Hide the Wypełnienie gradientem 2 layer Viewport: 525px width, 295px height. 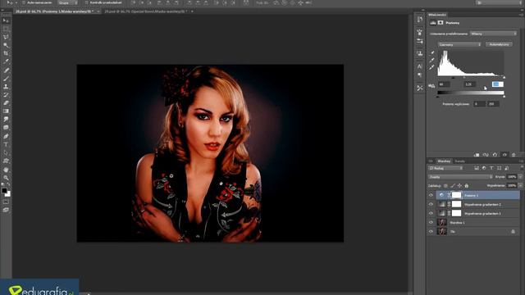click(431, 204)
